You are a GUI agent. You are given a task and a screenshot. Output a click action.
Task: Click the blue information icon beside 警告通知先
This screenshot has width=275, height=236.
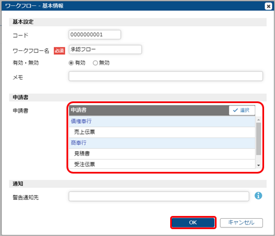coord(258,196)
